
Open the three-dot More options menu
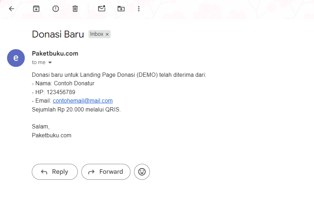[139, 9]
